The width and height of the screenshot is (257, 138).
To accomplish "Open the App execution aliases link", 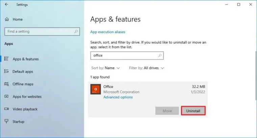I will [x=108, y=32].
